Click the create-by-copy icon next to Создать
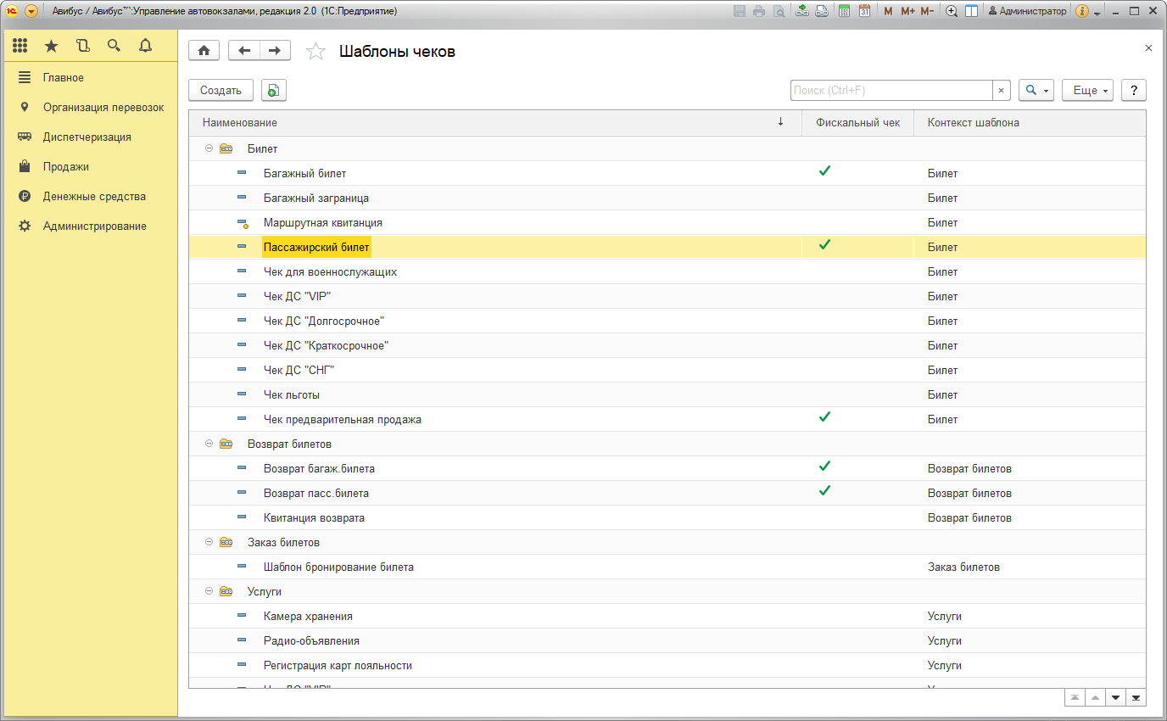The width and height of the screenshot is (1167, 721). (274, 91)
